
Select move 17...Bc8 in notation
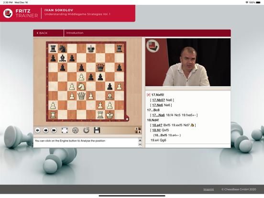153,110
